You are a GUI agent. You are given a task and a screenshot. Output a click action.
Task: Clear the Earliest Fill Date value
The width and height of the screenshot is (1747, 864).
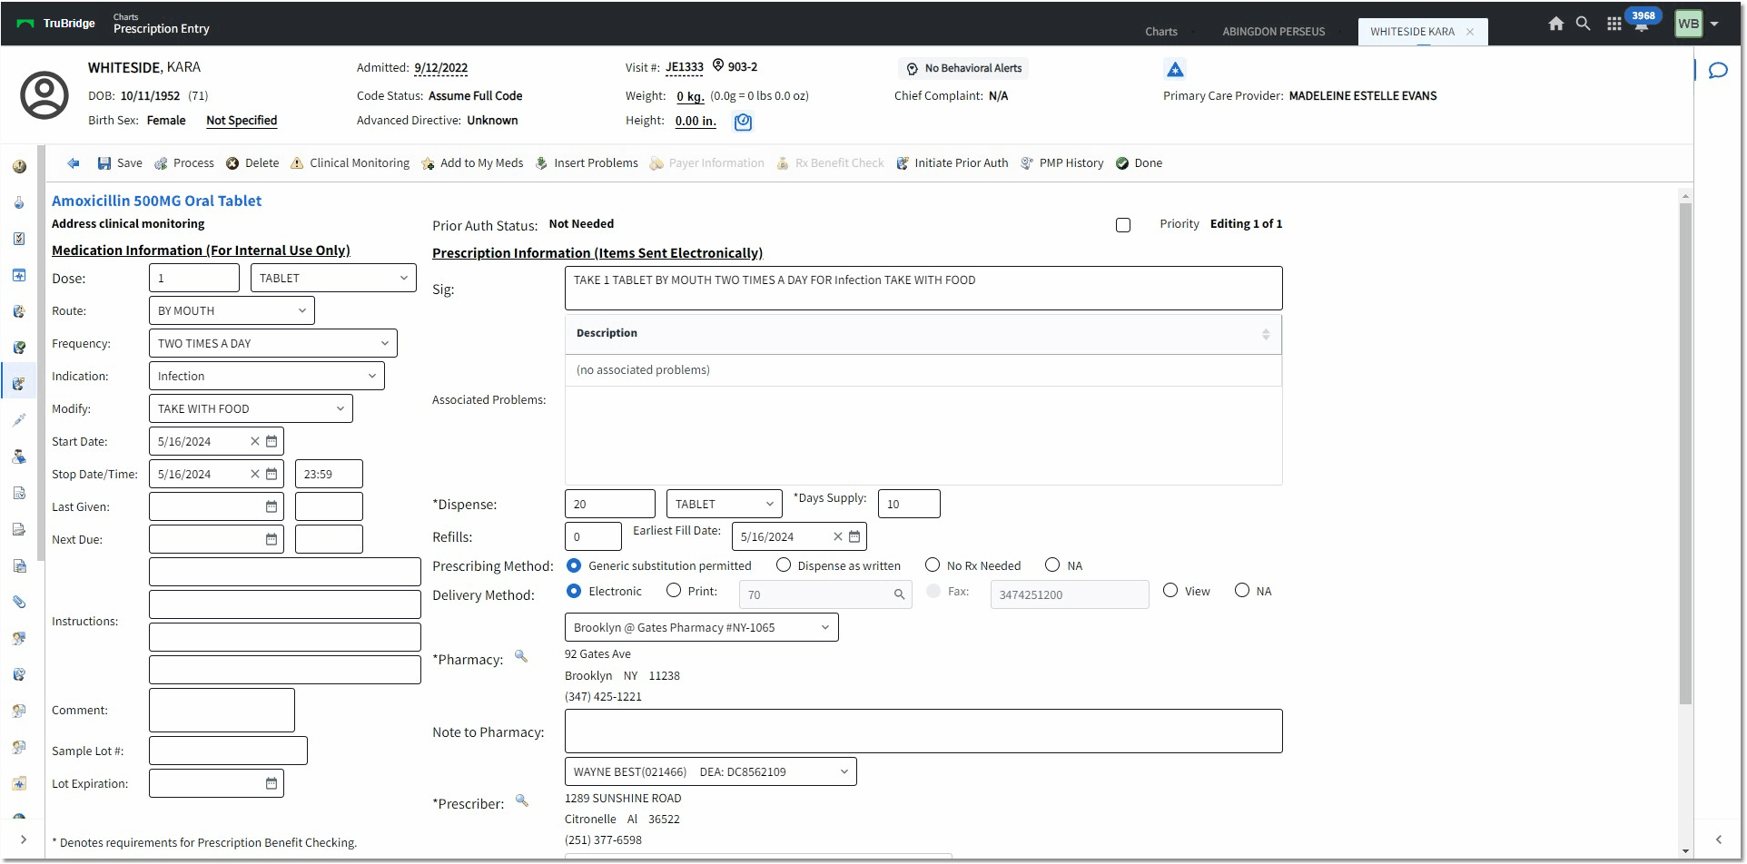pos(838,536)
